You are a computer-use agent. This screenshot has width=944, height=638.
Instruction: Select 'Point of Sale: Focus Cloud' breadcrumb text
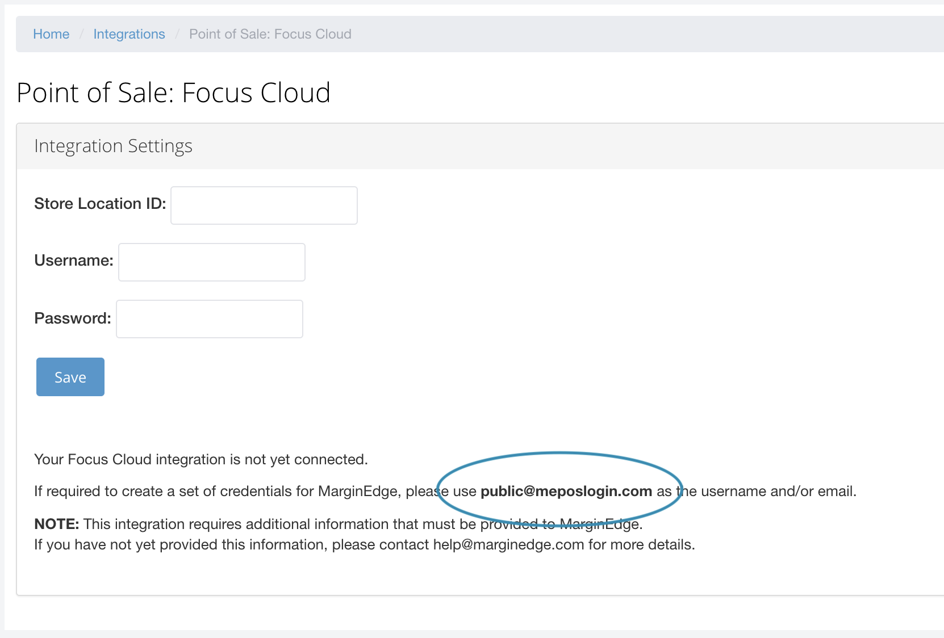270,34
